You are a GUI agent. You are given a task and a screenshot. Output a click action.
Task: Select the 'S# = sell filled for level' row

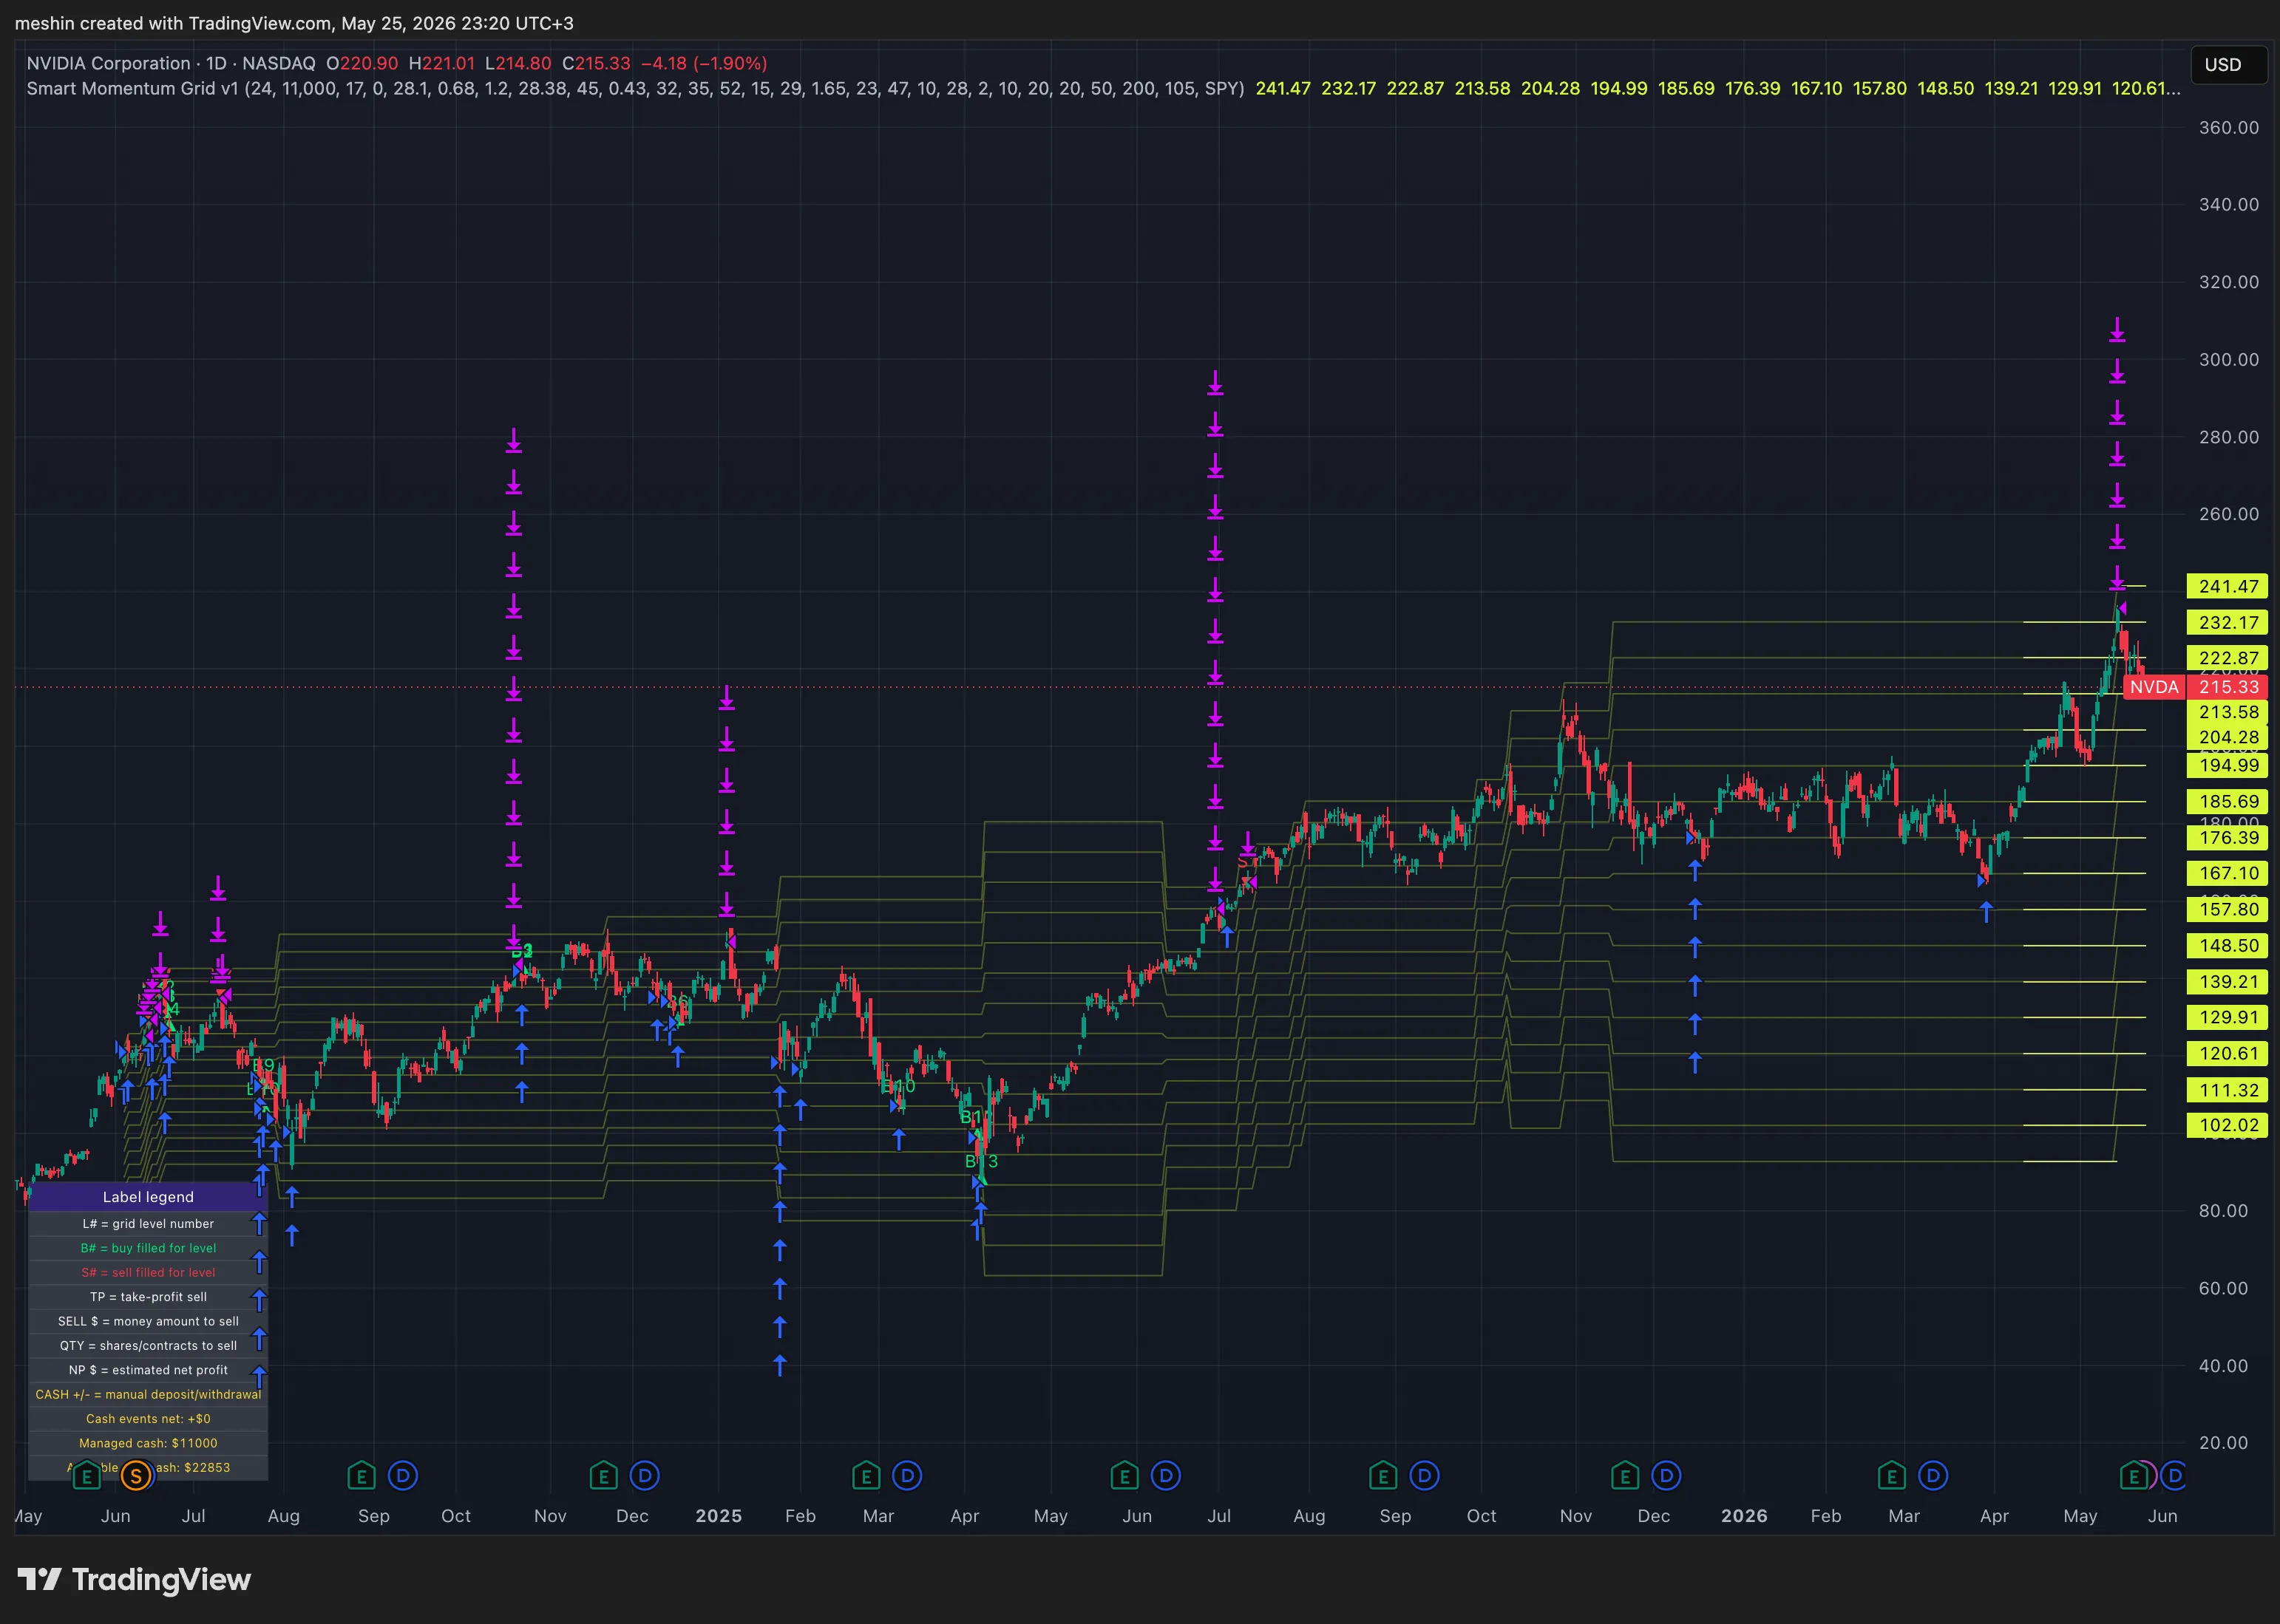(x=148, y=1272)
